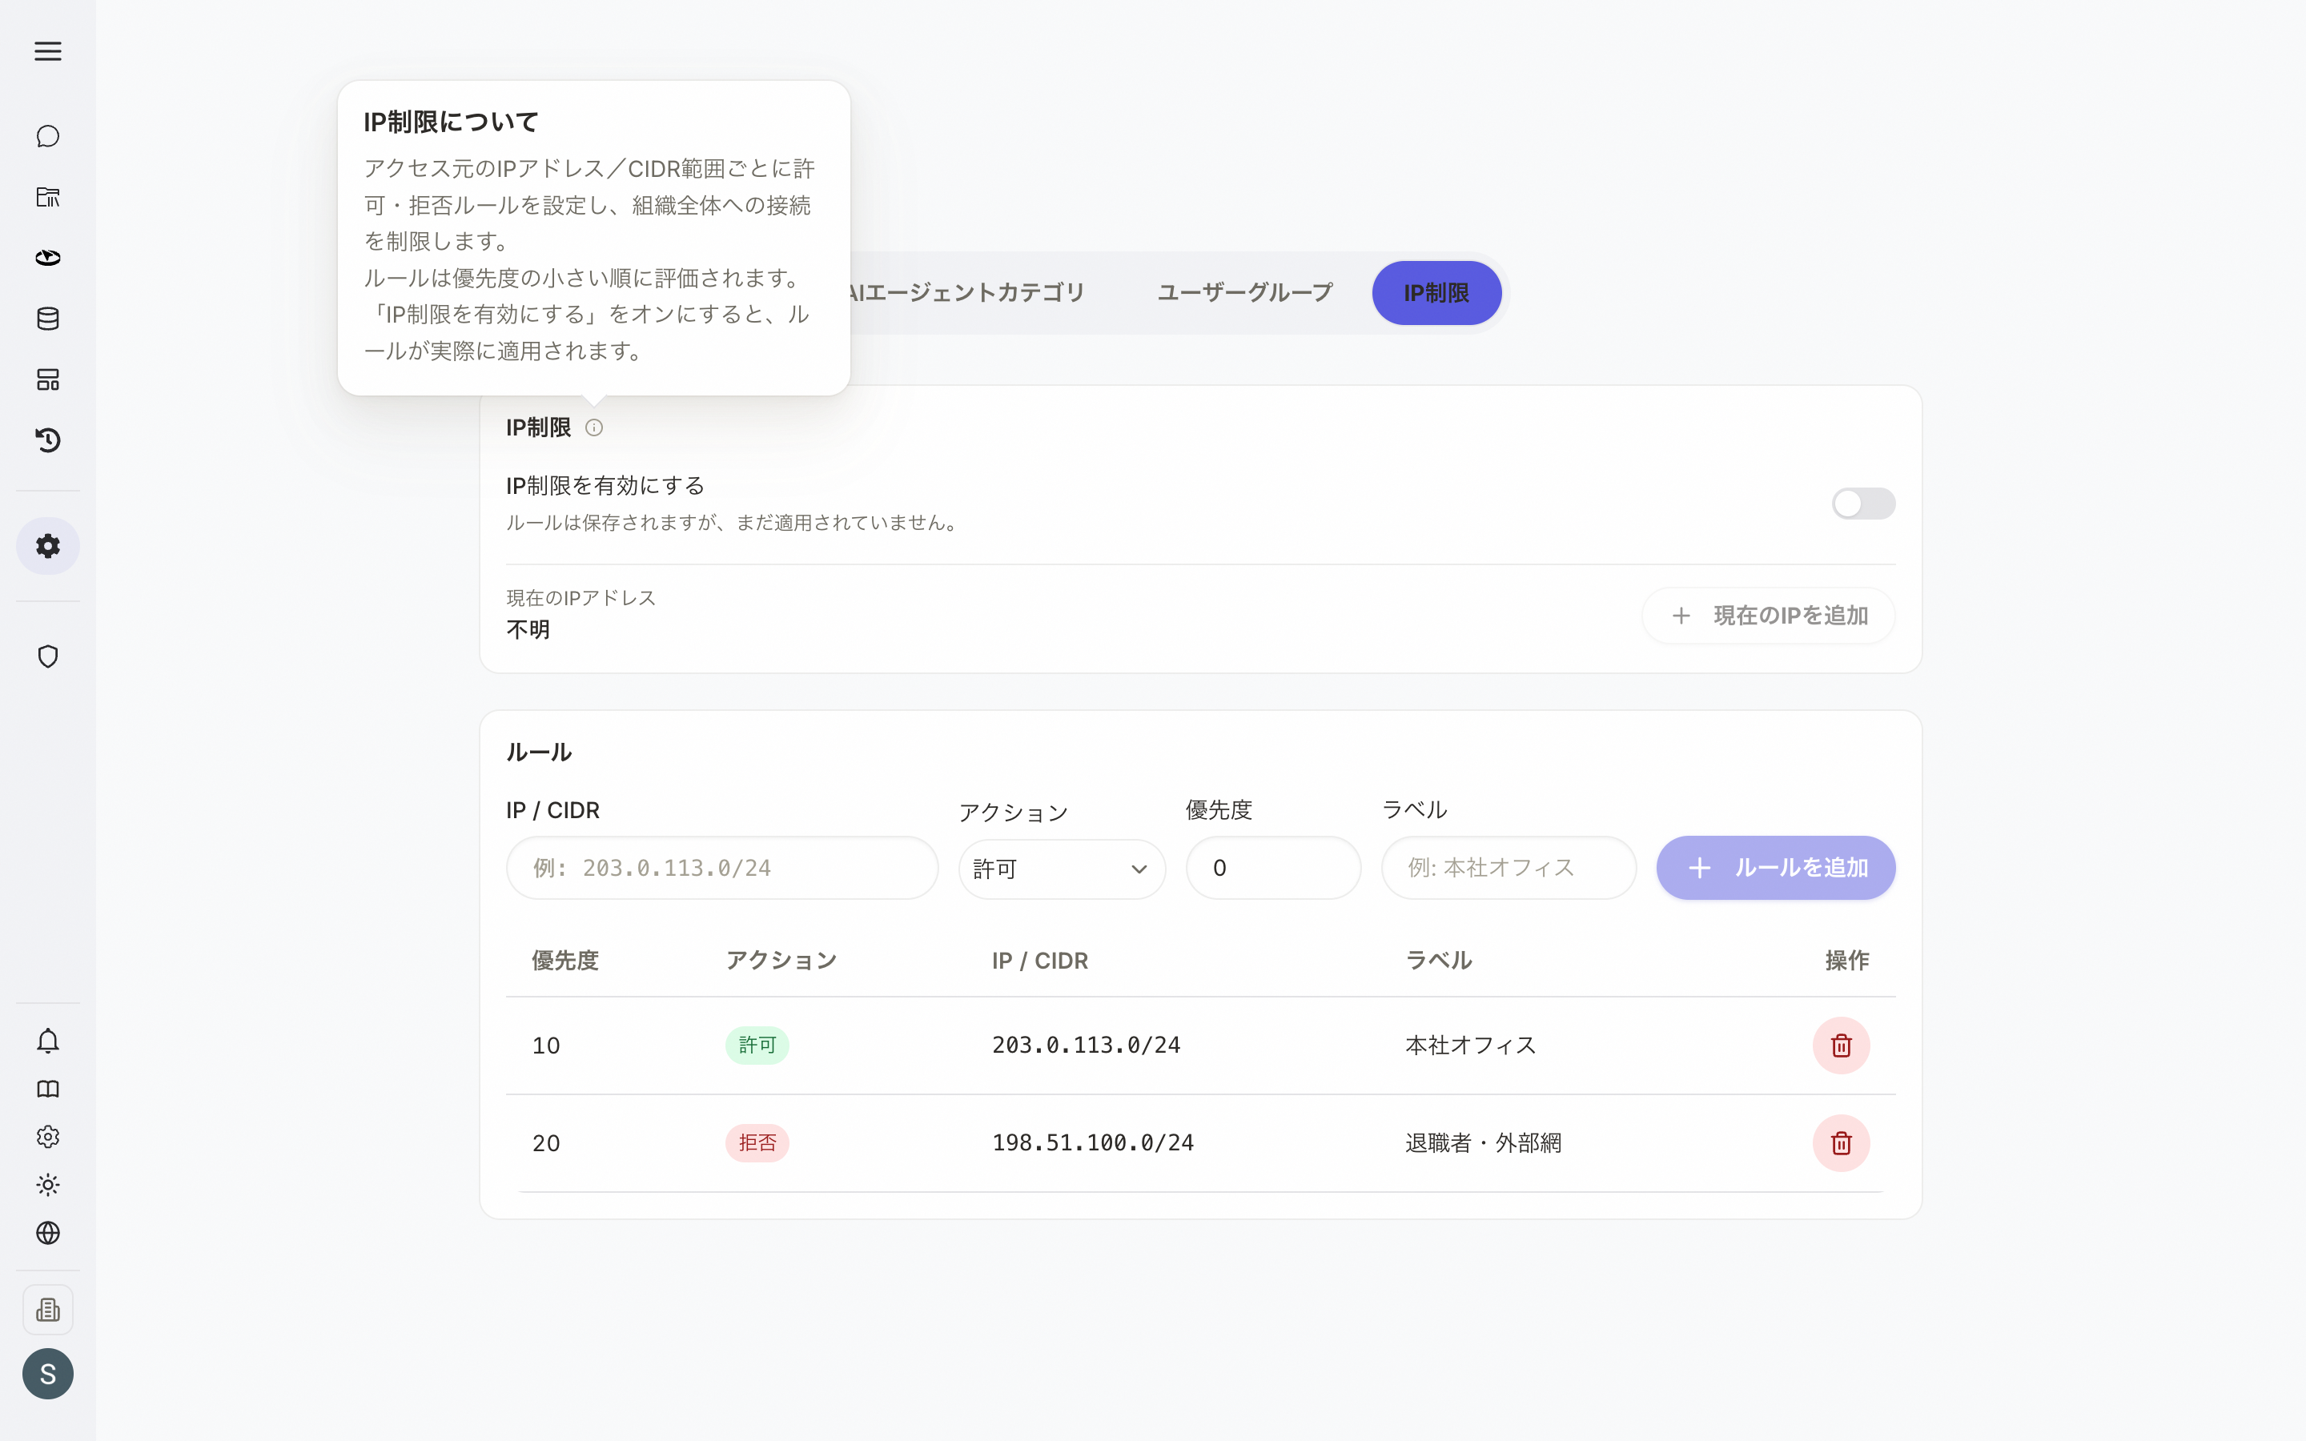This screenshot has width=2306, height=1441.
Task: Open the shield security icon in the sidebar
Action: (x=48, y=656)
